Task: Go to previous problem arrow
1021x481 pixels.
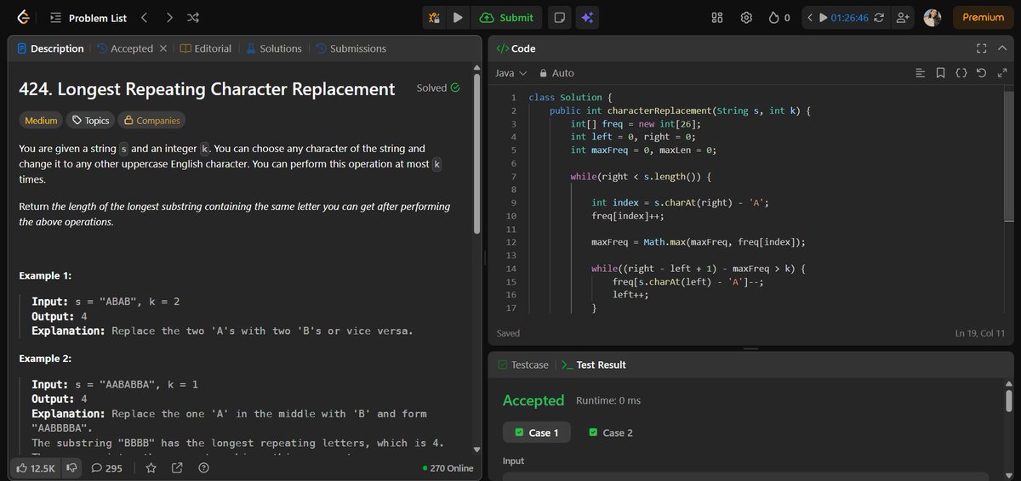Action: click(x=144, y=17)
